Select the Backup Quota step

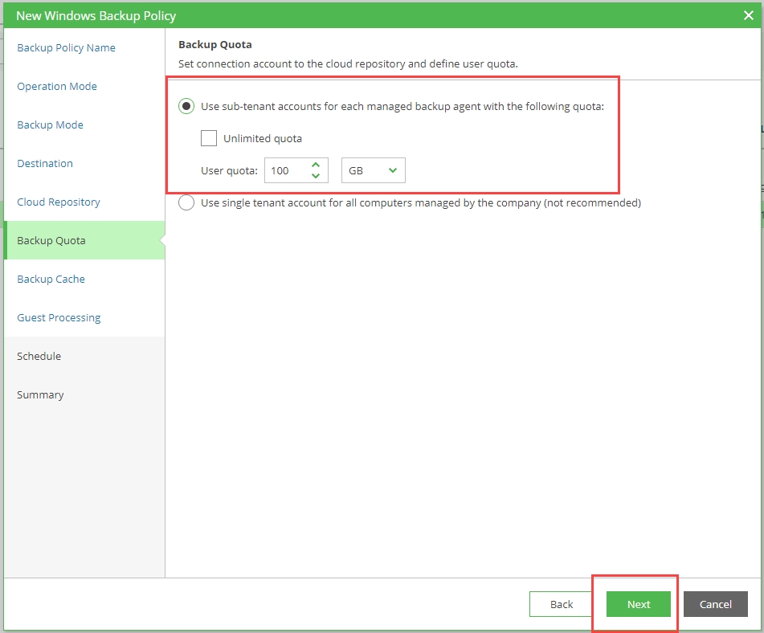51,240
